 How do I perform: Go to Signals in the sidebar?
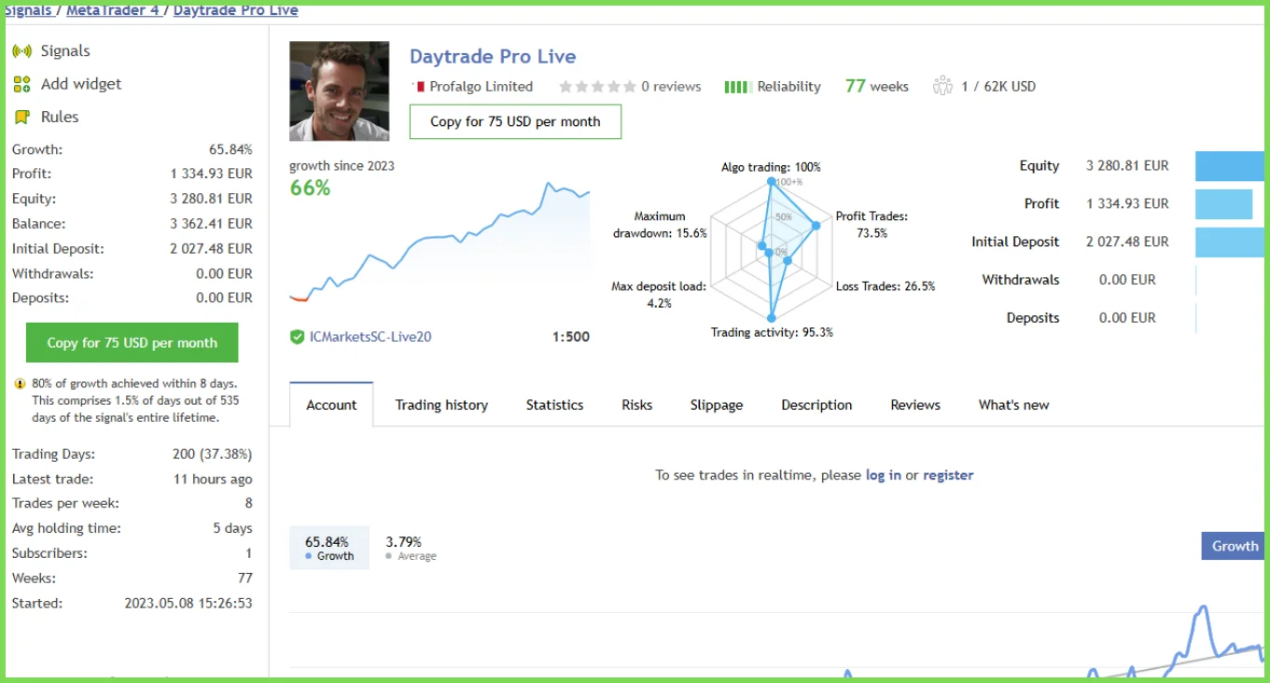pos(65,51)
